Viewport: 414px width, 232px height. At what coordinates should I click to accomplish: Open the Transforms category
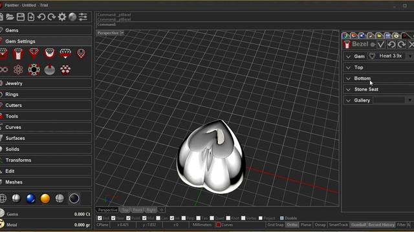(46, 160)
